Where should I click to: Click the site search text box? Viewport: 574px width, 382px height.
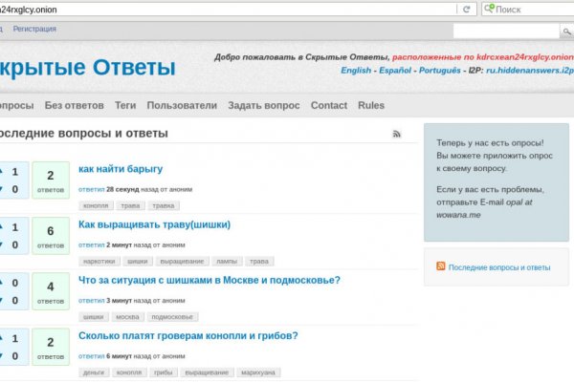(506, 32)
